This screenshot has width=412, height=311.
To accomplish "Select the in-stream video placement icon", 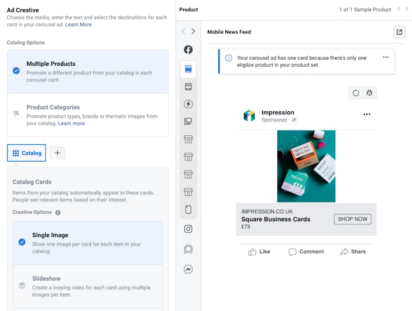I will (188, 121).
